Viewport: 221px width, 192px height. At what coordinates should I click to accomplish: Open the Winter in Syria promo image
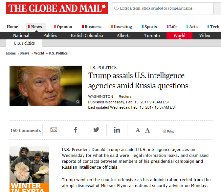tap(29, 169)
